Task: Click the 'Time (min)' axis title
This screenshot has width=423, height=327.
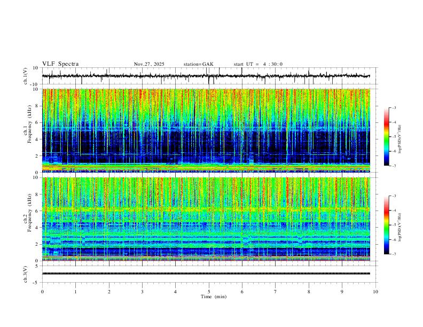Action: click(x=214, y=297)
